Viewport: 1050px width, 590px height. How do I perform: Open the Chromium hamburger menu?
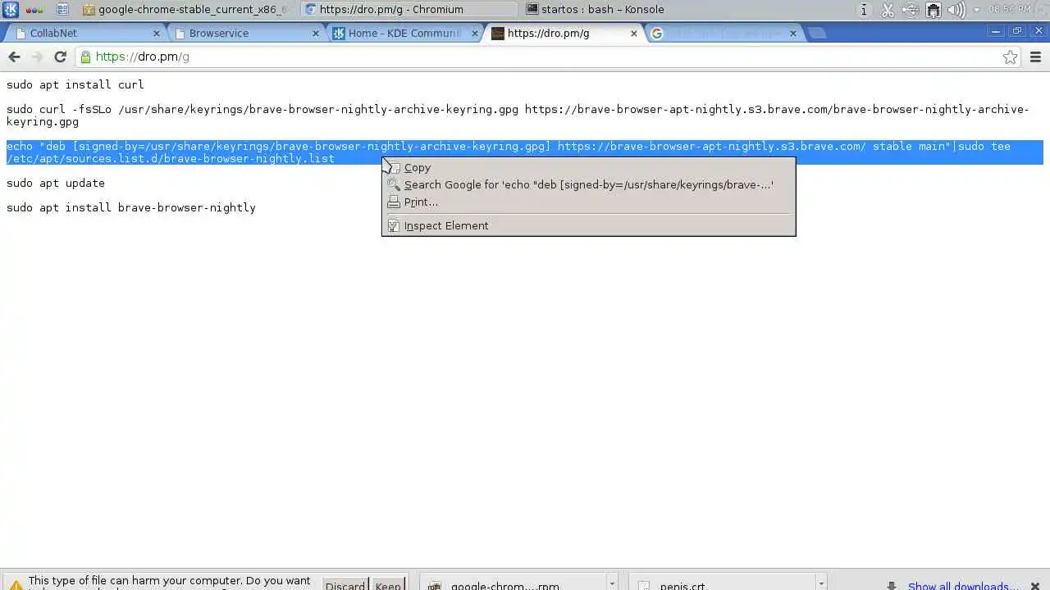tap(1035, 57)
